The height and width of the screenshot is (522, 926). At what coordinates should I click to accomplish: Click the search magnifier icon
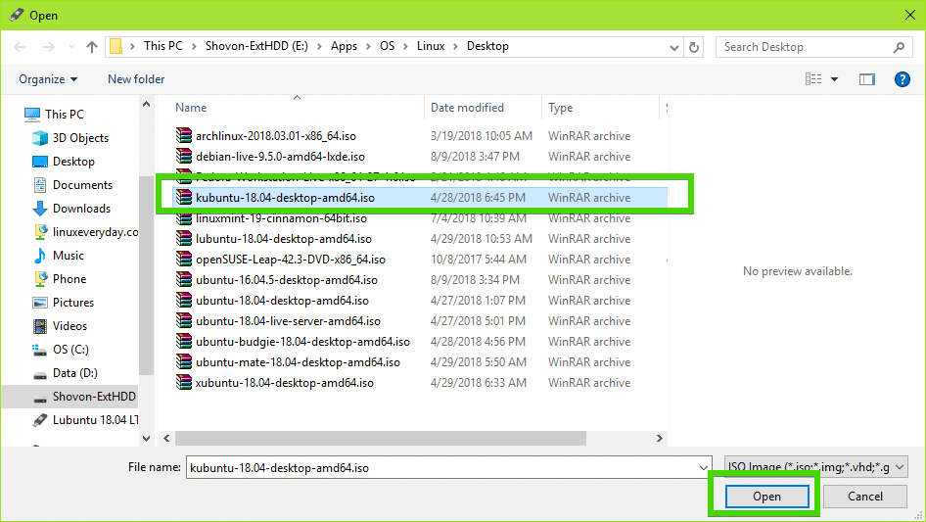pyautogui.click(x=899, y=47)
